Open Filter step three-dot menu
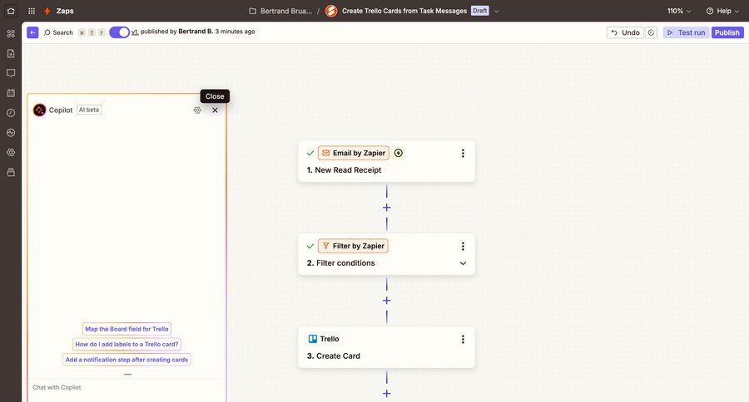Image resolution: width=749 pixels, height=402 pixels. (463, 246)
